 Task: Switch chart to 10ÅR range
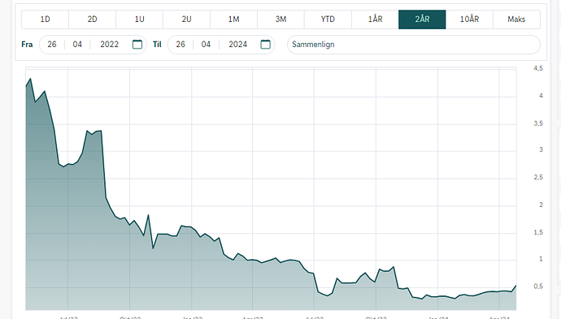tap(469, 19)
